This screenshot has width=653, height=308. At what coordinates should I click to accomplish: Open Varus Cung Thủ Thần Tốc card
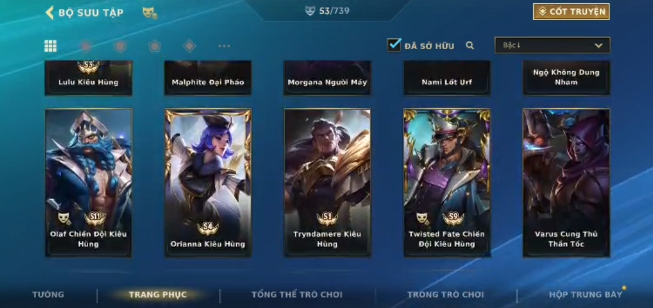point(566,183)
